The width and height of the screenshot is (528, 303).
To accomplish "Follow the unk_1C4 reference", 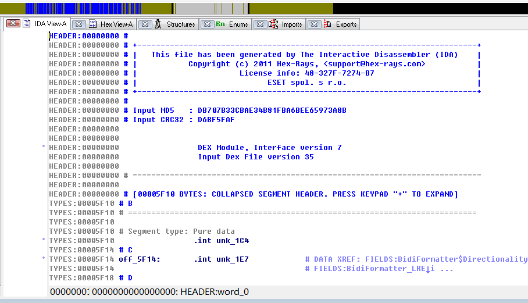I will [233, 241].
